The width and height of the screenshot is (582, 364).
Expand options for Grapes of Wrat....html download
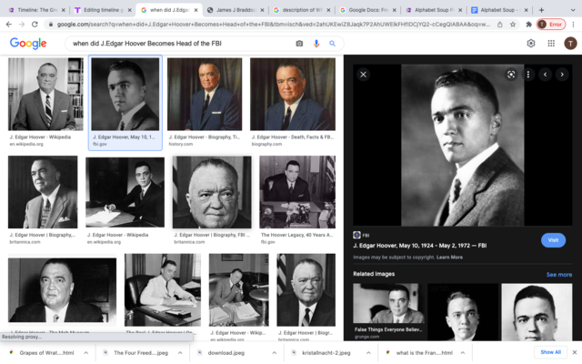[x=85, y=352]
